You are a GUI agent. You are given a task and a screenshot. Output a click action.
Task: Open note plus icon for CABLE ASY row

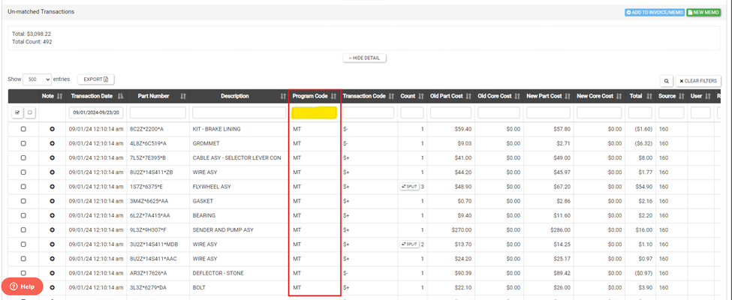pos(53,157)
